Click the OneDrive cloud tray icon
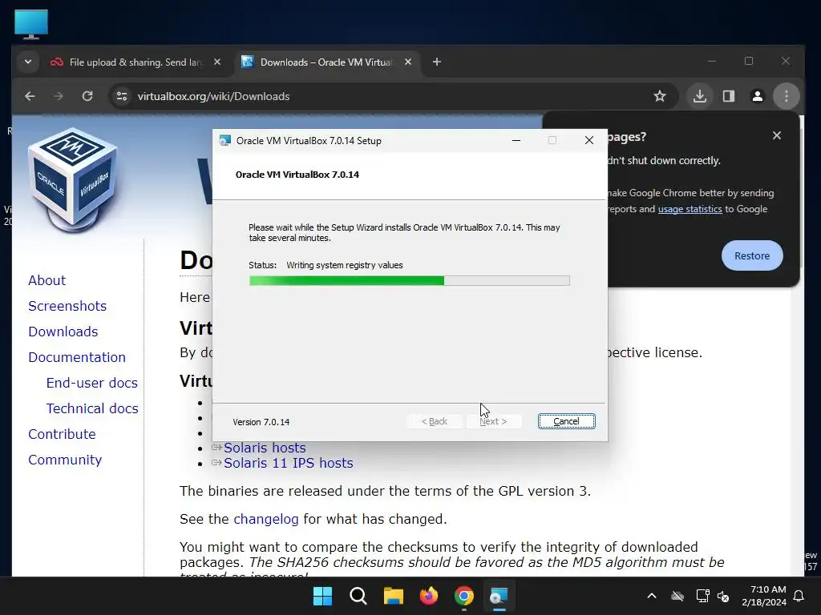 677,596
